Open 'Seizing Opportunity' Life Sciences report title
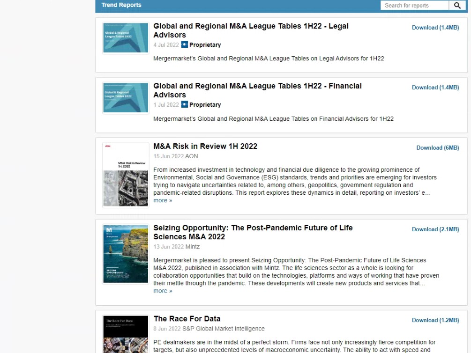This screenshot has width=471, height=353. [x=253, y=232]
